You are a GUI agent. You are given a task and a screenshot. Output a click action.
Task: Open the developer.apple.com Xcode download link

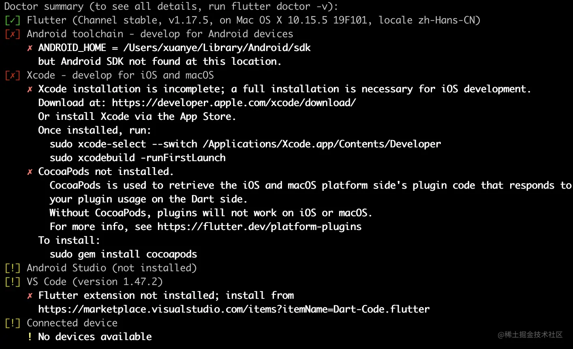[234, 103]
